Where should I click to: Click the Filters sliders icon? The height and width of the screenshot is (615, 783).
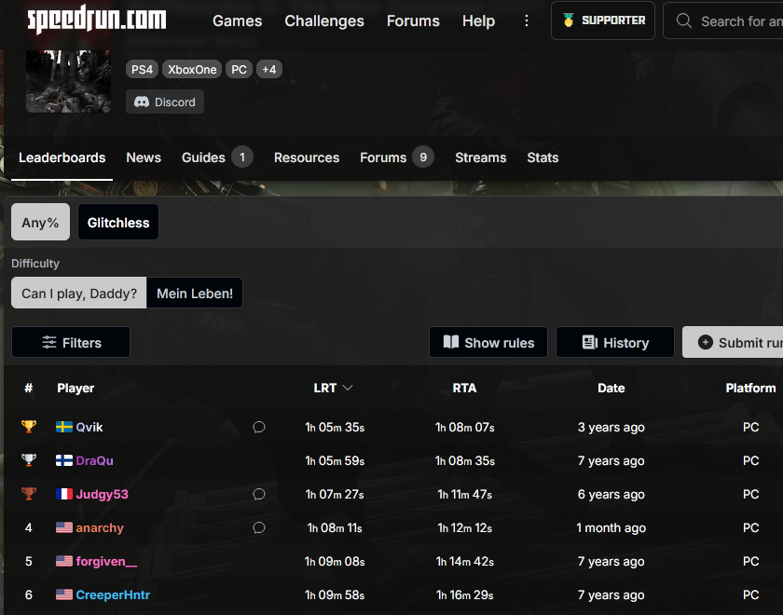point(48,343)
